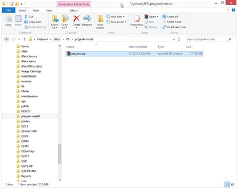The width and height of the screenshot is (238, 189).
Task: Click the Paste clipboard icon
Action: coord(18,18)
